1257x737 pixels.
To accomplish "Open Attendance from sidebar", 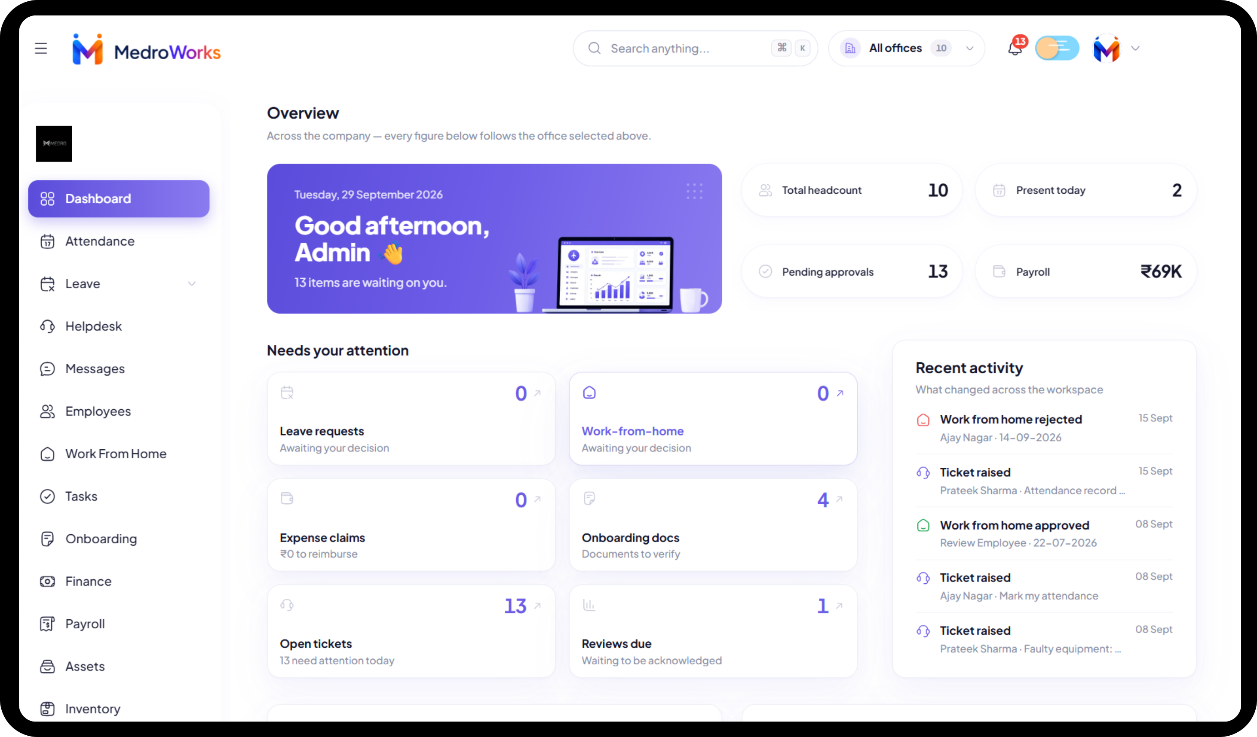I will tap(119, 241).
